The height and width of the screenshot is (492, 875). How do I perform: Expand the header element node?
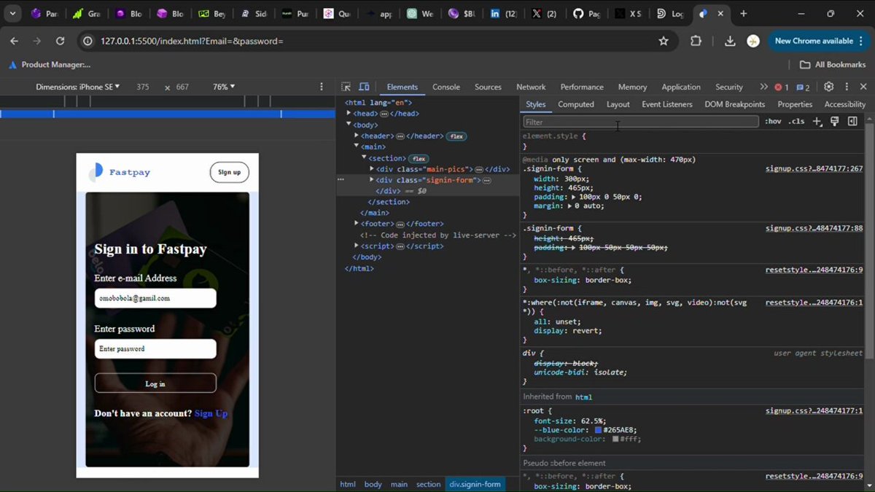[x=357, y=136]
